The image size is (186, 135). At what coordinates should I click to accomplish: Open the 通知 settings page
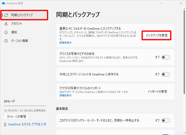click(24, 32)
